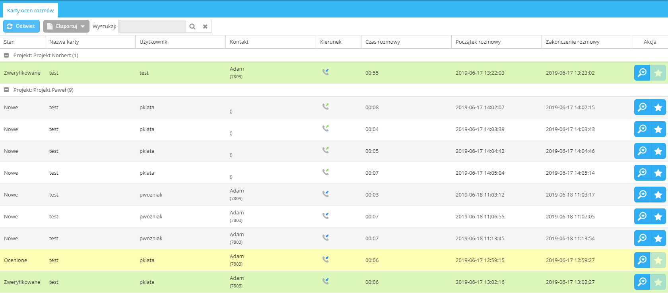This screenshot has width=668, height=293.
Task: Click direction icon in Ocenione row
Action: (326, 259)
